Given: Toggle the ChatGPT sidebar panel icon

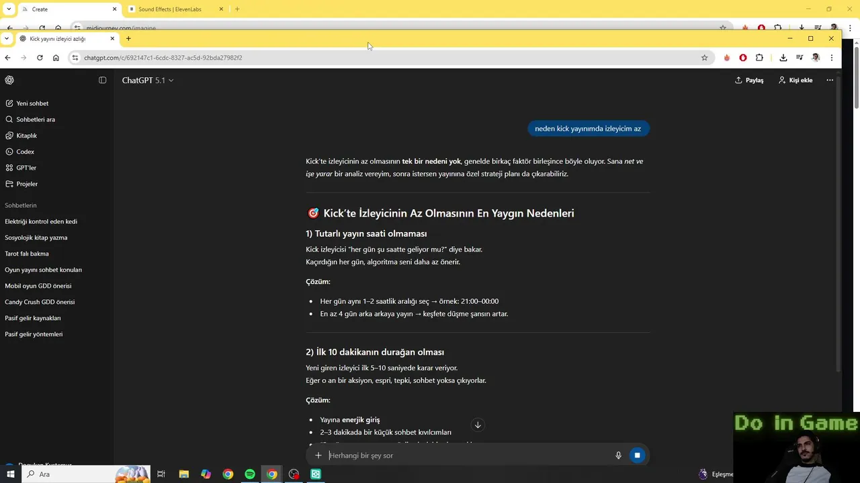Looking at the screenshot, I should coord(102,80).
